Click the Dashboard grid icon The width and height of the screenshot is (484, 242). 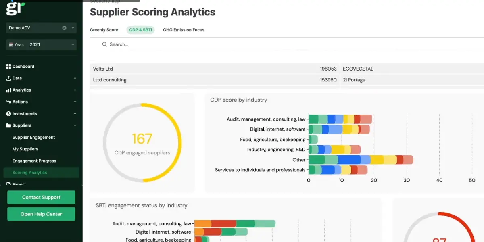[x=8, y=67]
